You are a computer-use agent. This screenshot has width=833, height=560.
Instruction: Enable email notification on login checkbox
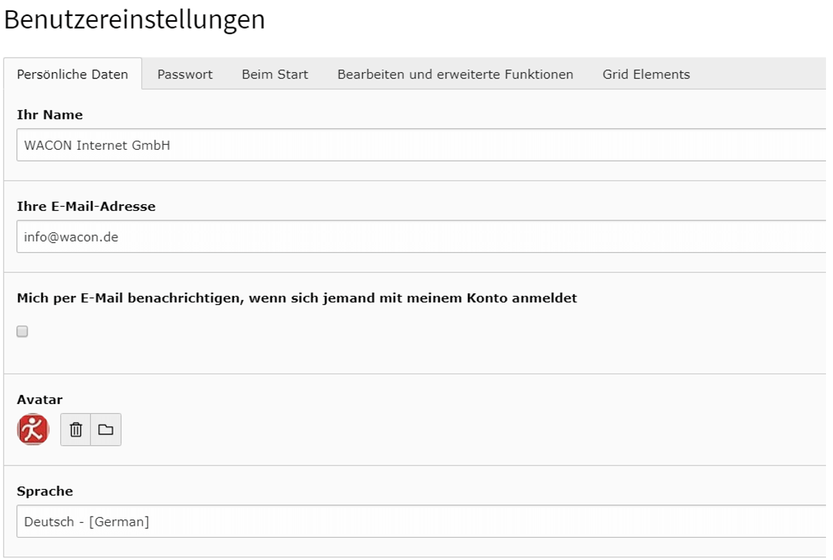(22, 332)
